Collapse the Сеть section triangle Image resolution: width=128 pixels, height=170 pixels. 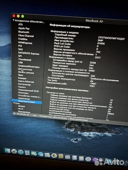pyautogui.click(x=14, y=103)
